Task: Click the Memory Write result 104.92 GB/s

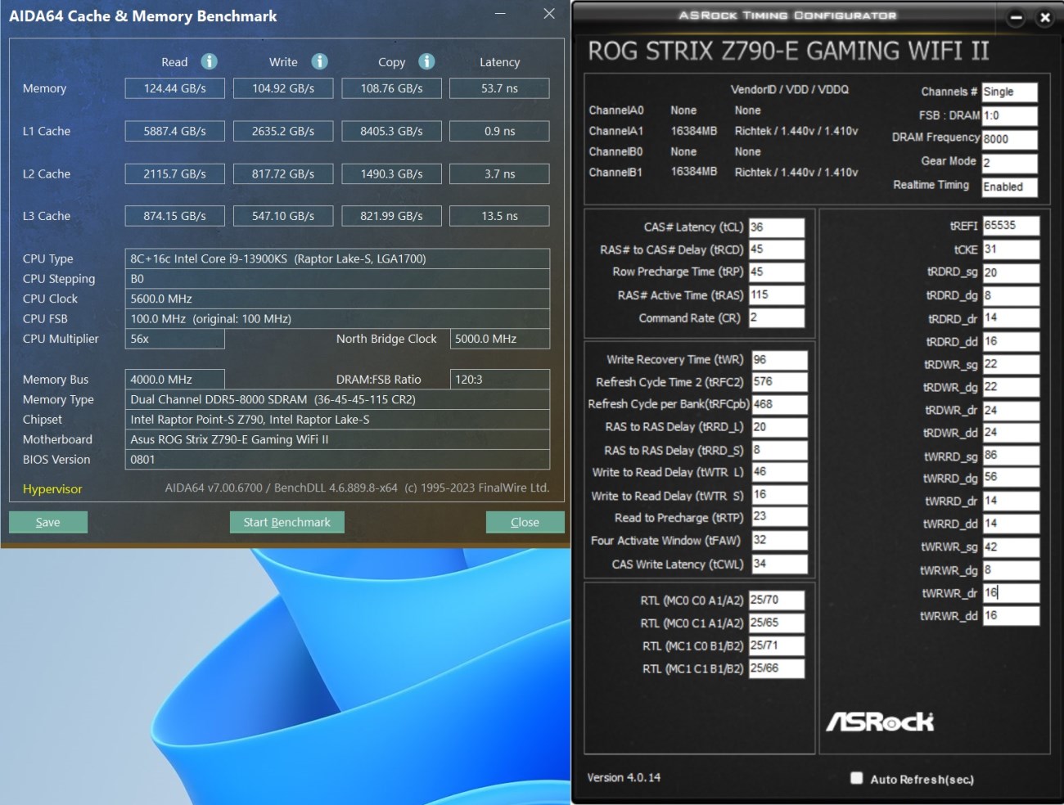Action: pos(283,88)
